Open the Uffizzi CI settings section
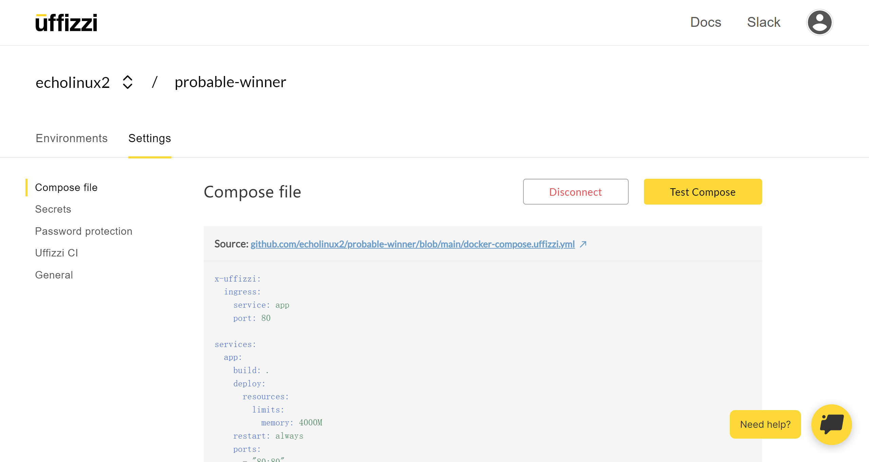869x462 pixels. [56, 253]
